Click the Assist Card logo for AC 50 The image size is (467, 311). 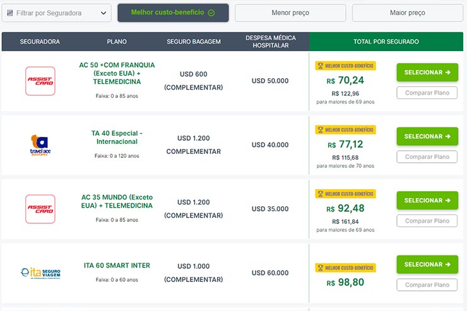pos(40,81)
